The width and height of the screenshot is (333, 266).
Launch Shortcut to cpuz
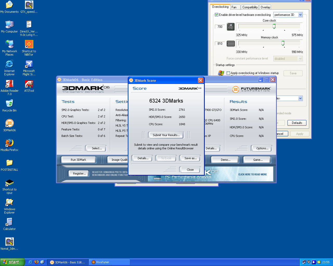(9, 186)
